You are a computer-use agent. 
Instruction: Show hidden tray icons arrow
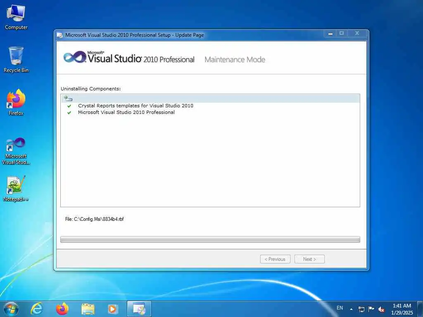coord(351,309)
